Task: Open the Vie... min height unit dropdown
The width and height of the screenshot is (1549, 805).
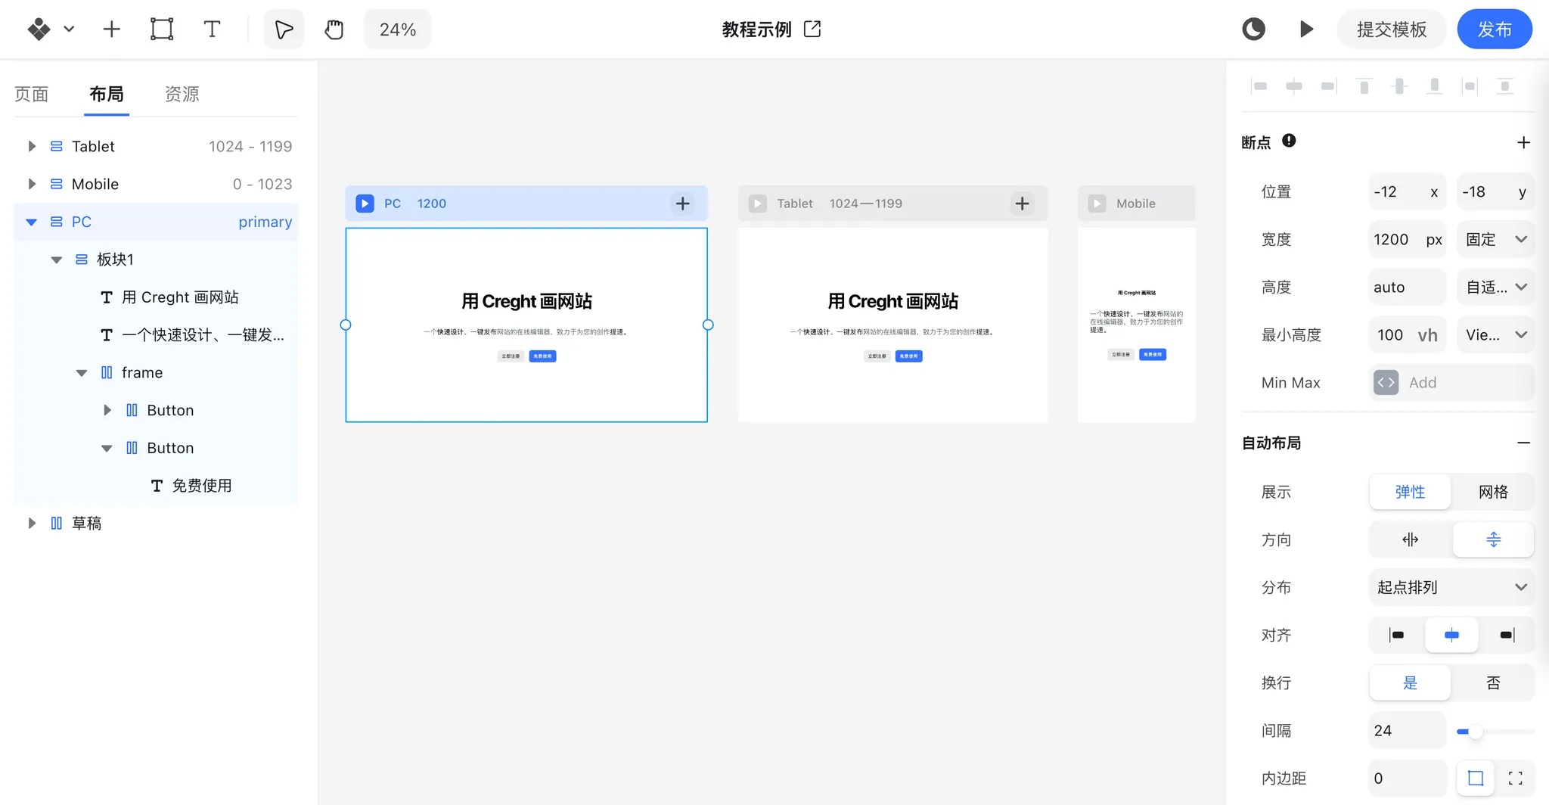Action: 1495,335
